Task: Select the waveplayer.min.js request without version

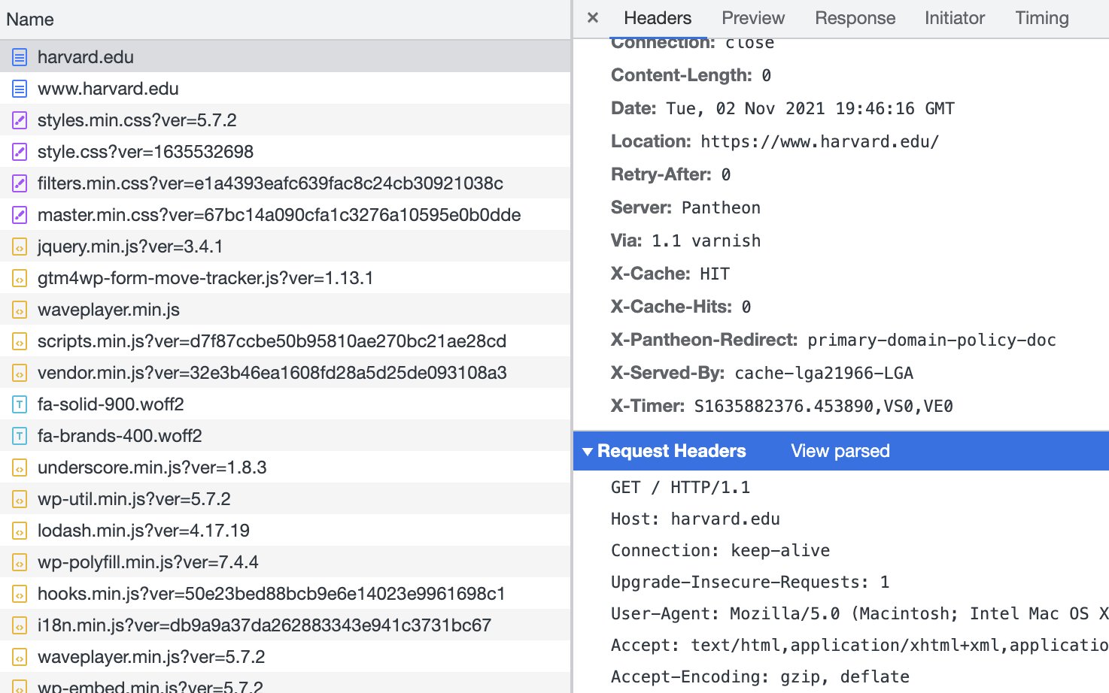Action: click(285, 310)
